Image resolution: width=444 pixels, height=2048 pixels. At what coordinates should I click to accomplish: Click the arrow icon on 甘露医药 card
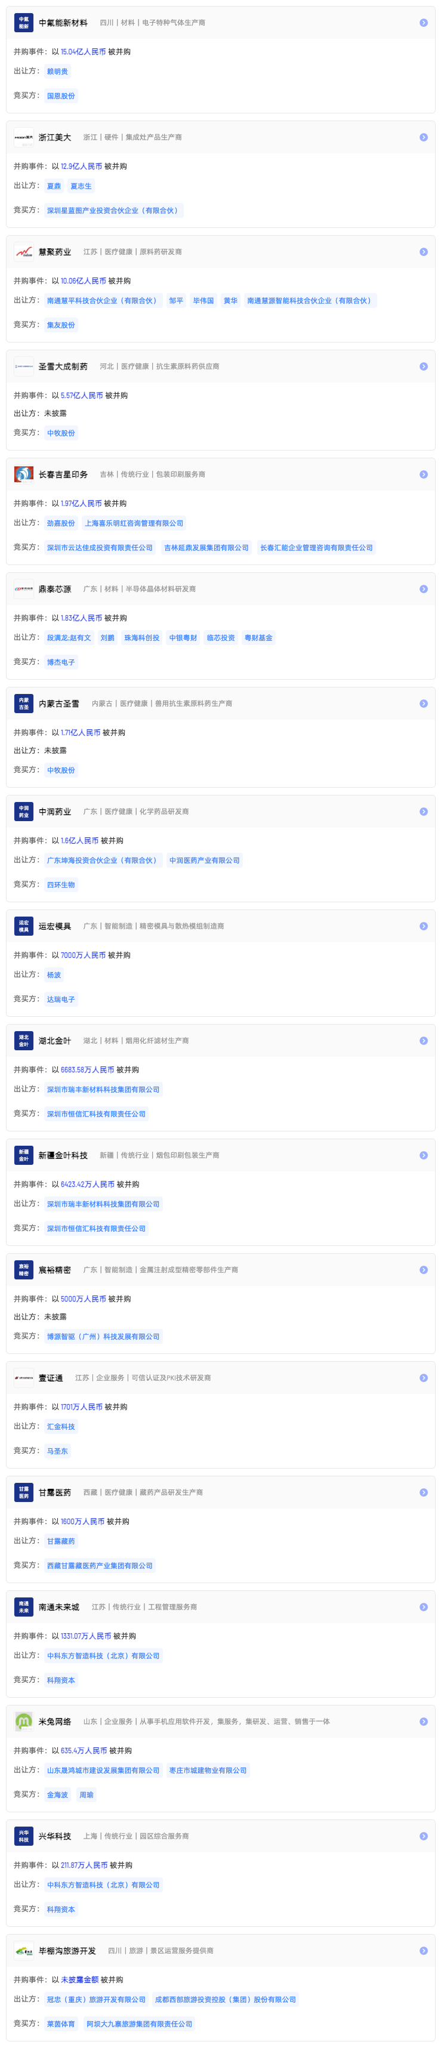click(423, 1492)
